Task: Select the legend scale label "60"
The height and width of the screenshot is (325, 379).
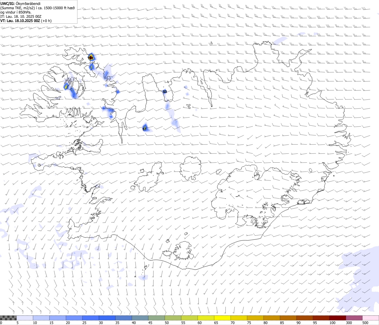Action: click(x=200, y=323)
